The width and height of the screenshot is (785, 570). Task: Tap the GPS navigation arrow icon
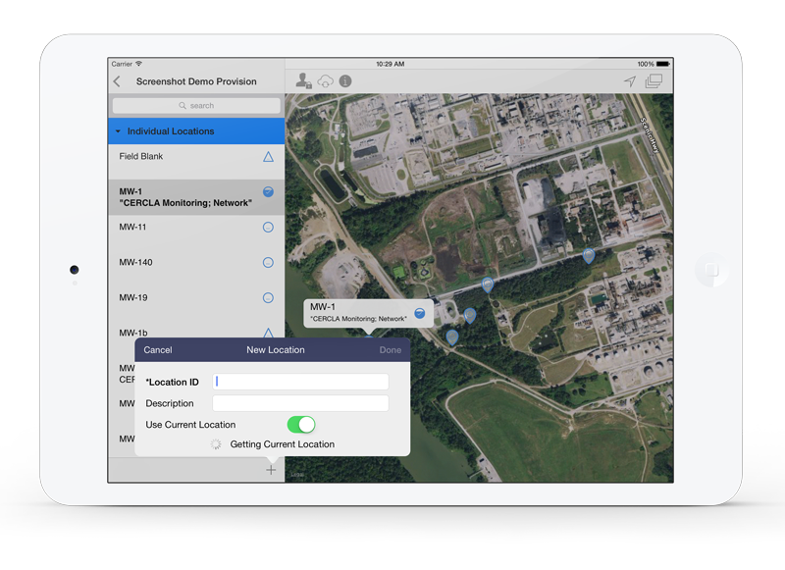[631, 80]
